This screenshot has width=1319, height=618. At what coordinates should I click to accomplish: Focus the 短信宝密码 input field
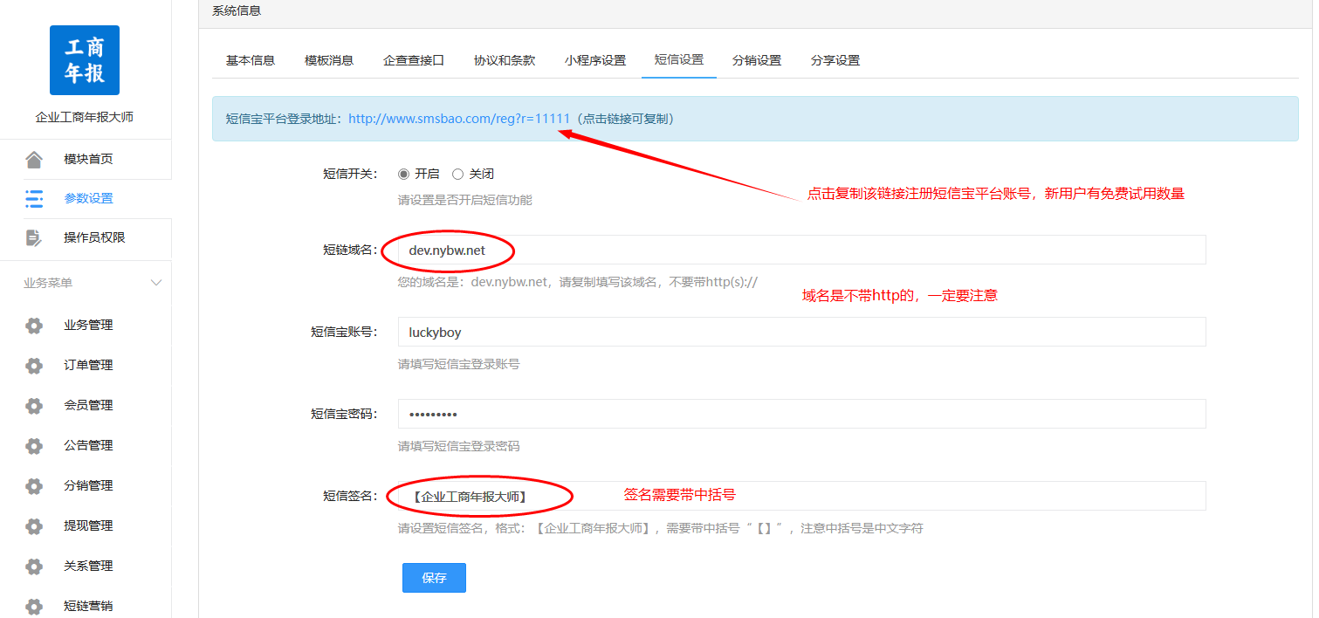point(801,414)
